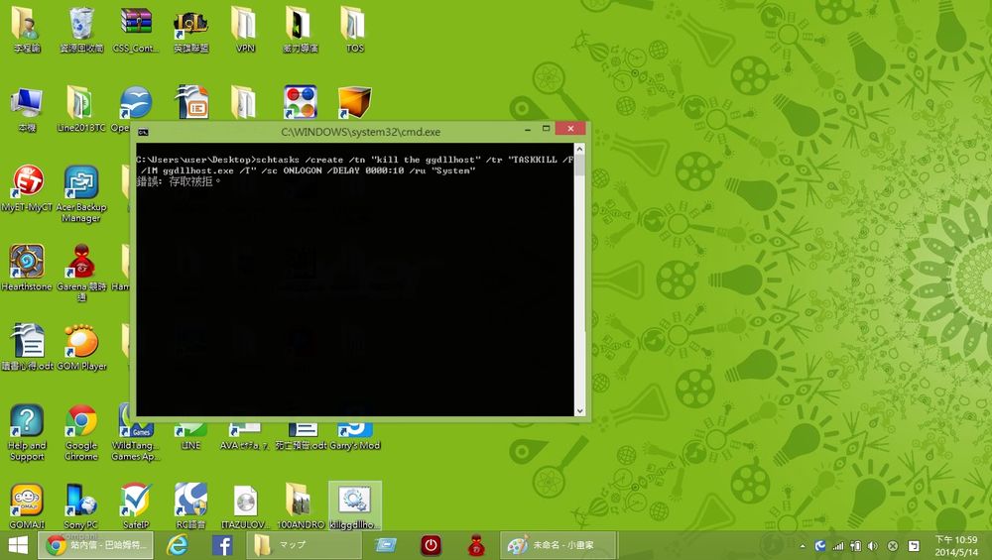992x560 pixels.
Task: Select the Acer Backup Manager shortcut
Action: [81, 193]
